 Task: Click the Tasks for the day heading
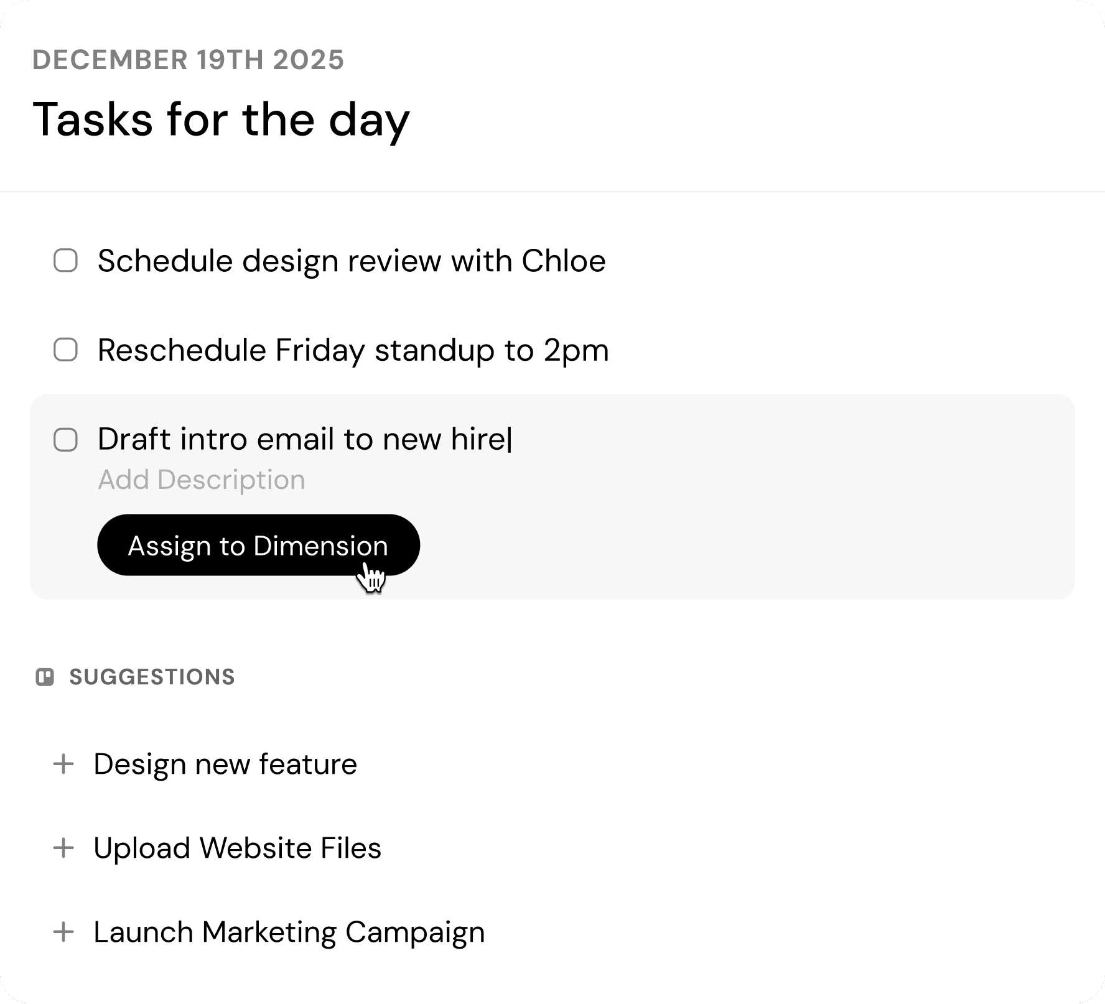pos(221,119)
